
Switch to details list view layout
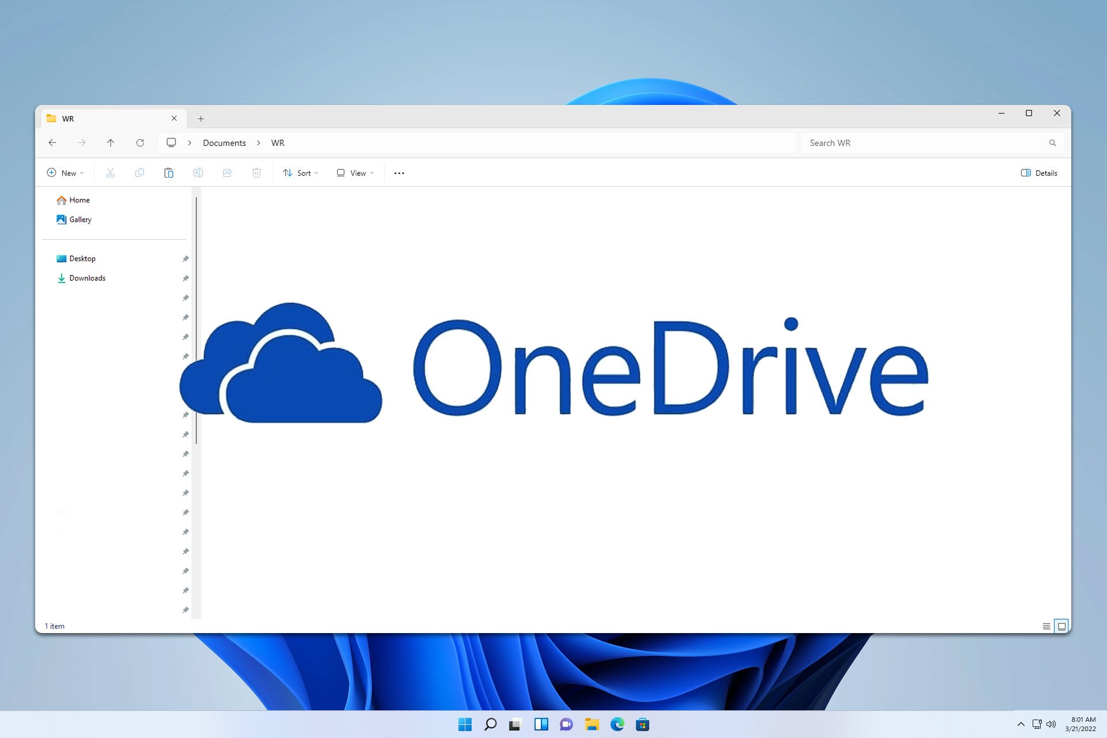click(x=1046, y=626)
